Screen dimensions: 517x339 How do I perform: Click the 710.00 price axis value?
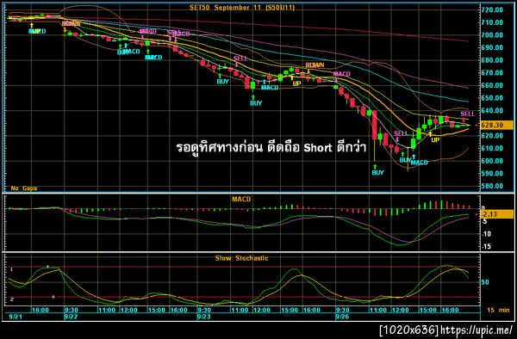coord(492,22)
